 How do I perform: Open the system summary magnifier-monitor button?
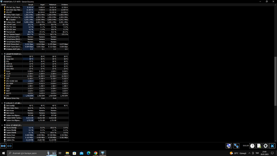point(229,146)
